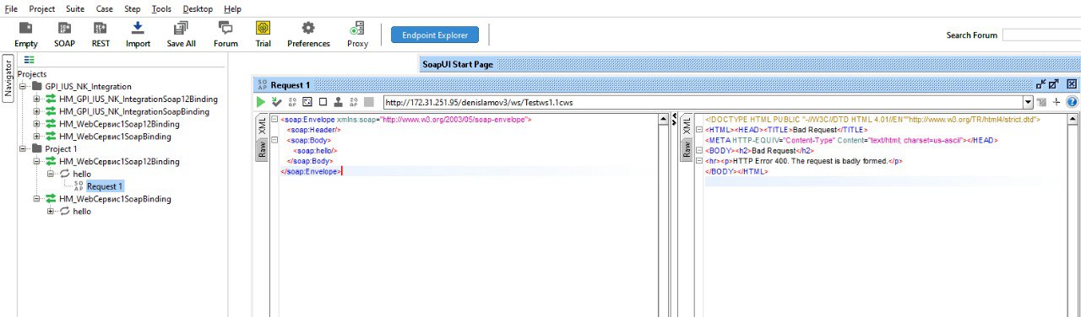The width and height of the screenshot is (1081, 317).
Task: Click the Trial toolbar icon
Action: (x=263, y=28)
